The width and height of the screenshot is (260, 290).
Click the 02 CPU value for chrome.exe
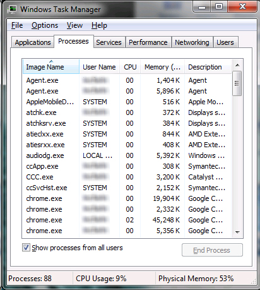(129, 220)
